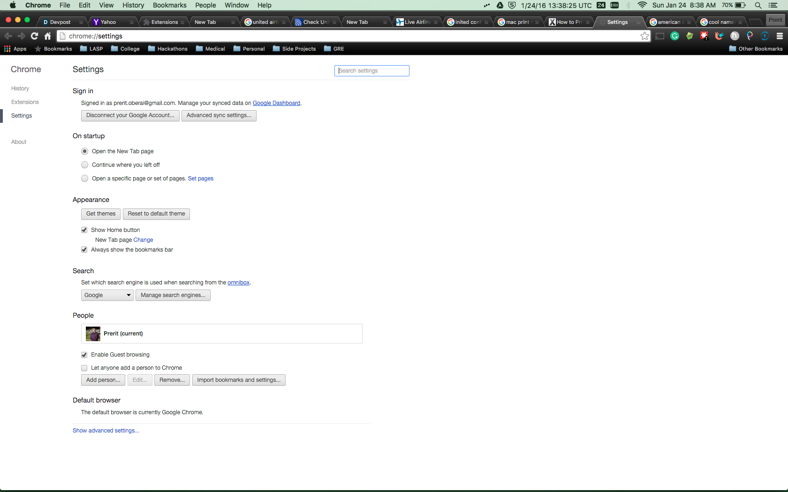Open the Grammarly extension icon
Image resolution: width=788 pixels, height=492 pixels.
tap(675, 36)
